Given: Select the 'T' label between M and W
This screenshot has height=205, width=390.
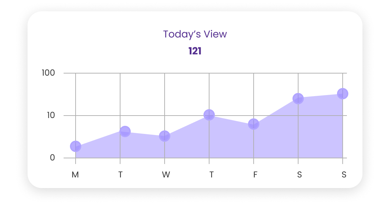Looking at the screenshot, I should 120,175.
